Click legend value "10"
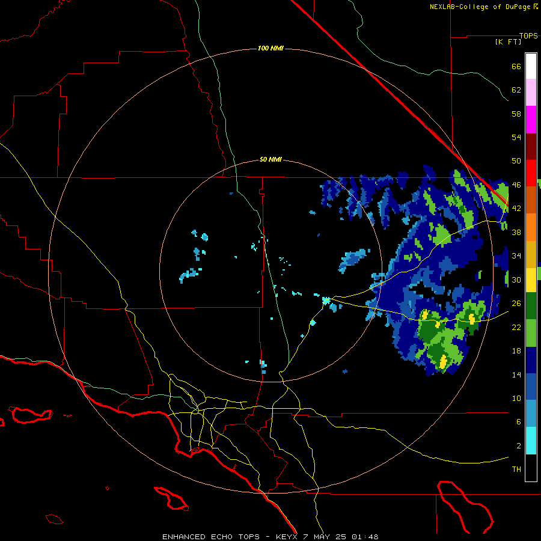The image size is (541, 541). coord(516,399)
